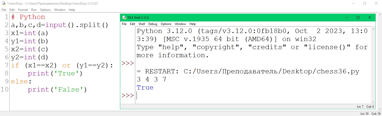The image size is (382, 116).
Task: Open the Help menu in IDLE Shell
Action: pyautogui.click(x=193, y=24)
